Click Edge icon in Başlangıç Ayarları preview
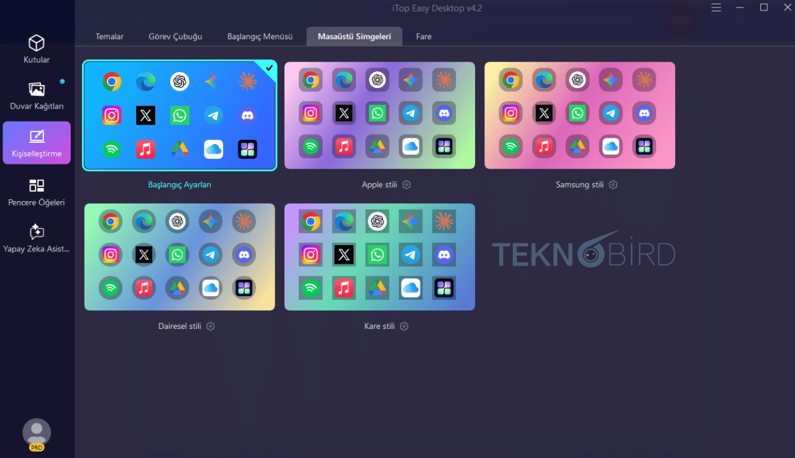The width and height of the screenshot is (795, 458). [x=146, y=81]
